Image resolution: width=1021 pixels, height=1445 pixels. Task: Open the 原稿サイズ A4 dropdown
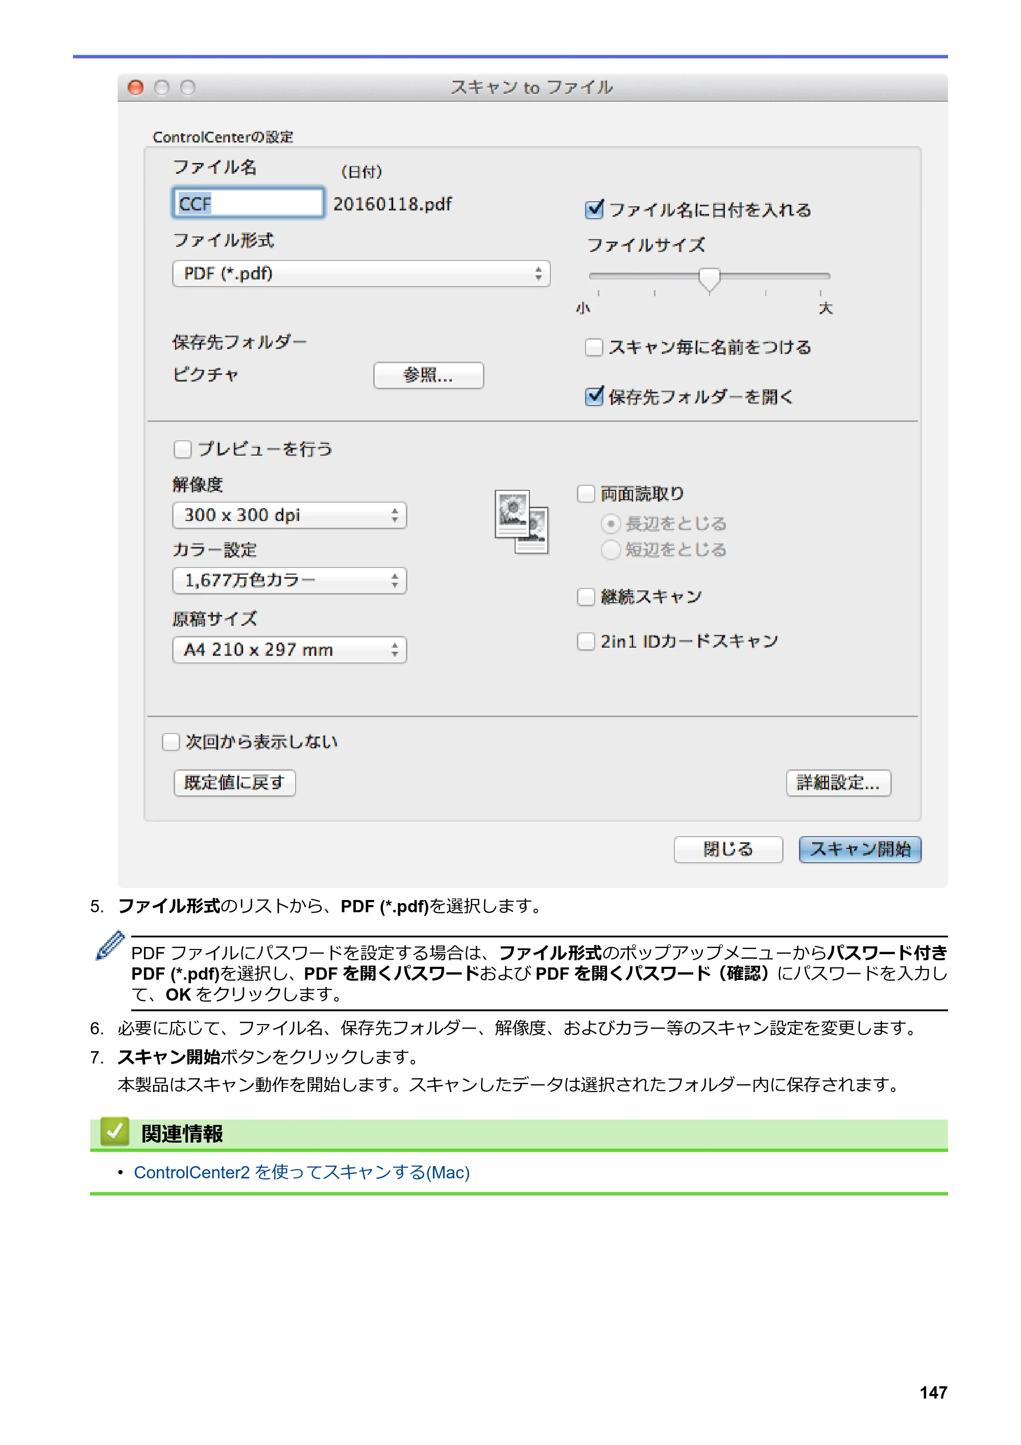tap(290, 650)
